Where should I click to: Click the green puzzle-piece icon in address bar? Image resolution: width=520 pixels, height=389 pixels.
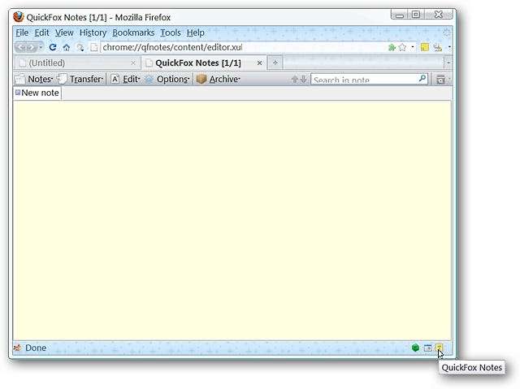click(392, 47)
